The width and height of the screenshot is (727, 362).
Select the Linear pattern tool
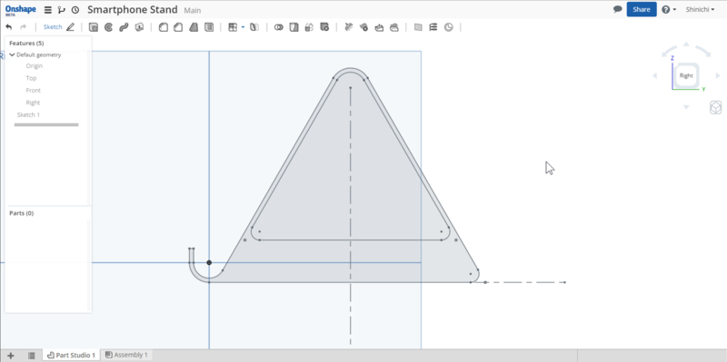click(x=233, y=27)
